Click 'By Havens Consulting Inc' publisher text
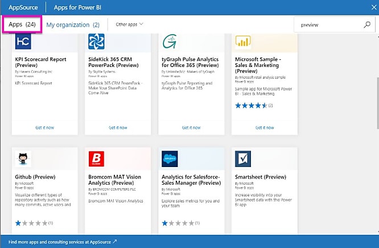Image resolution: width=379 pixels, height=248 pixels. [x=34, y=72]
